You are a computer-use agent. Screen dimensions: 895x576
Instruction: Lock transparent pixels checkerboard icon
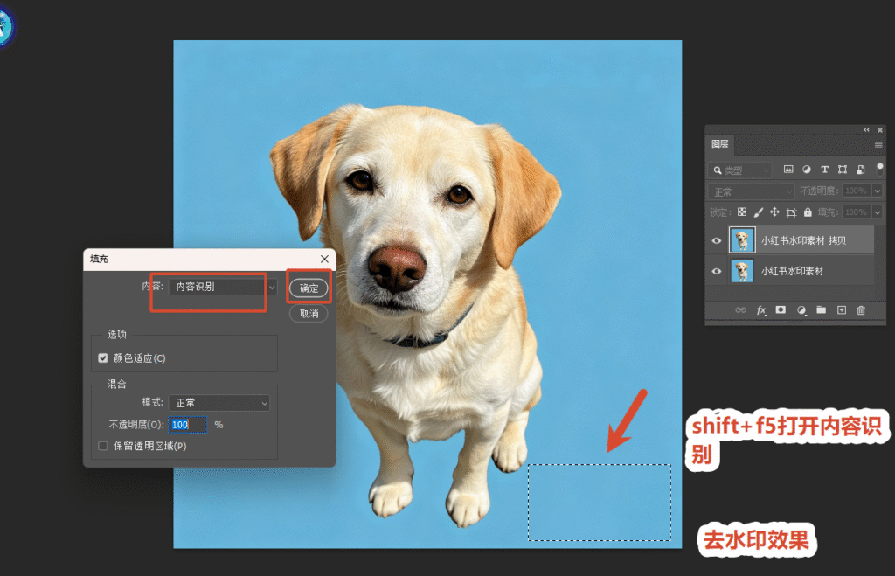742,212
